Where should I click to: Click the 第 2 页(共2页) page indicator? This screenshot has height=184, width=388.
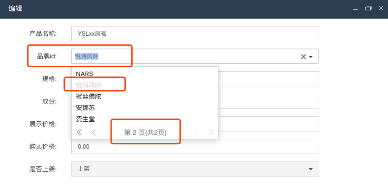point(145,133)
